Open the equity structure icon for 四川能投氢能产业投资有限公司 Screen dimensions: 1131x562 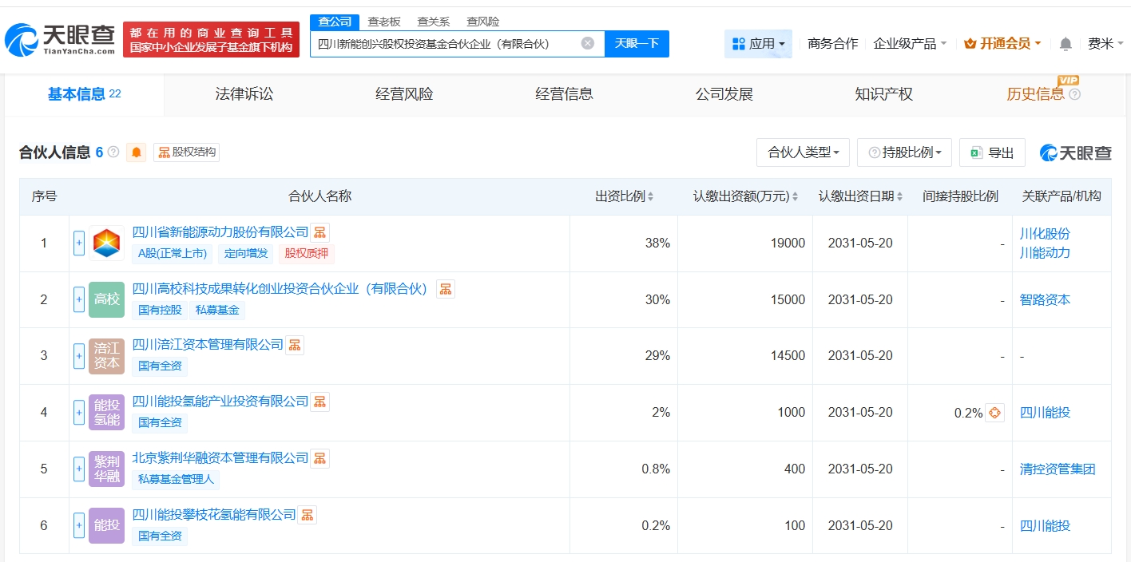point(319,402)
